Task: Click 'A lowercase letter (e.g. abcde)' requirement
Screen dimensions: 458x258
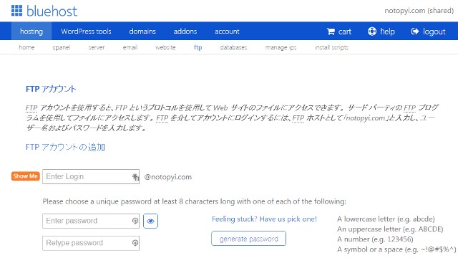Action: pos(386,219)
